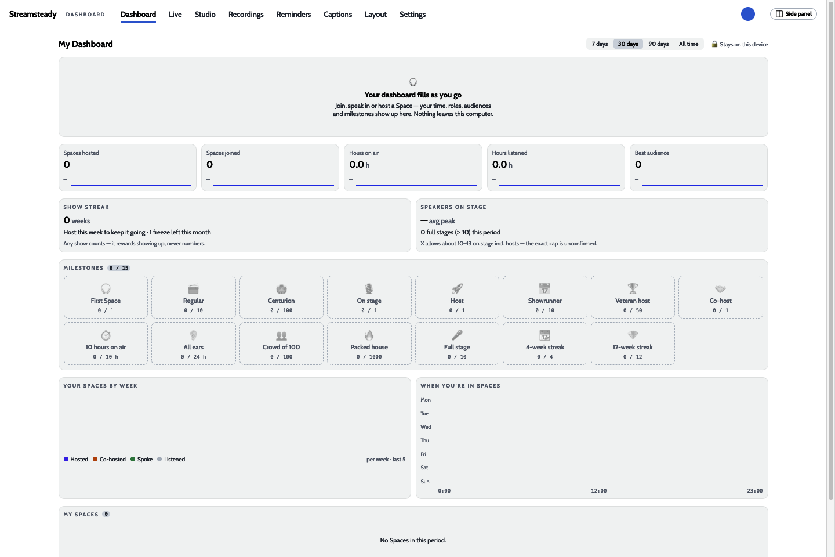Image resolution: width=835 pixels, height=557 pixels.
Task: Click the Veteran host trophy icon
Action: pos(633,289)
